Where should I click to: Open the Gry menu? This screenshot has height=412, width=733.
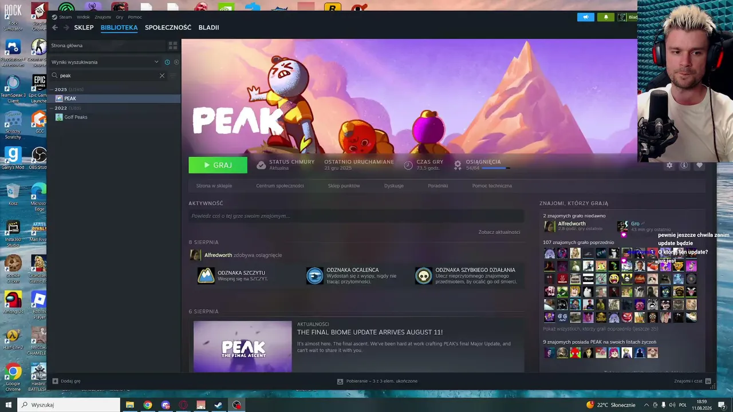pyautogui.click(x=120, y=17)
